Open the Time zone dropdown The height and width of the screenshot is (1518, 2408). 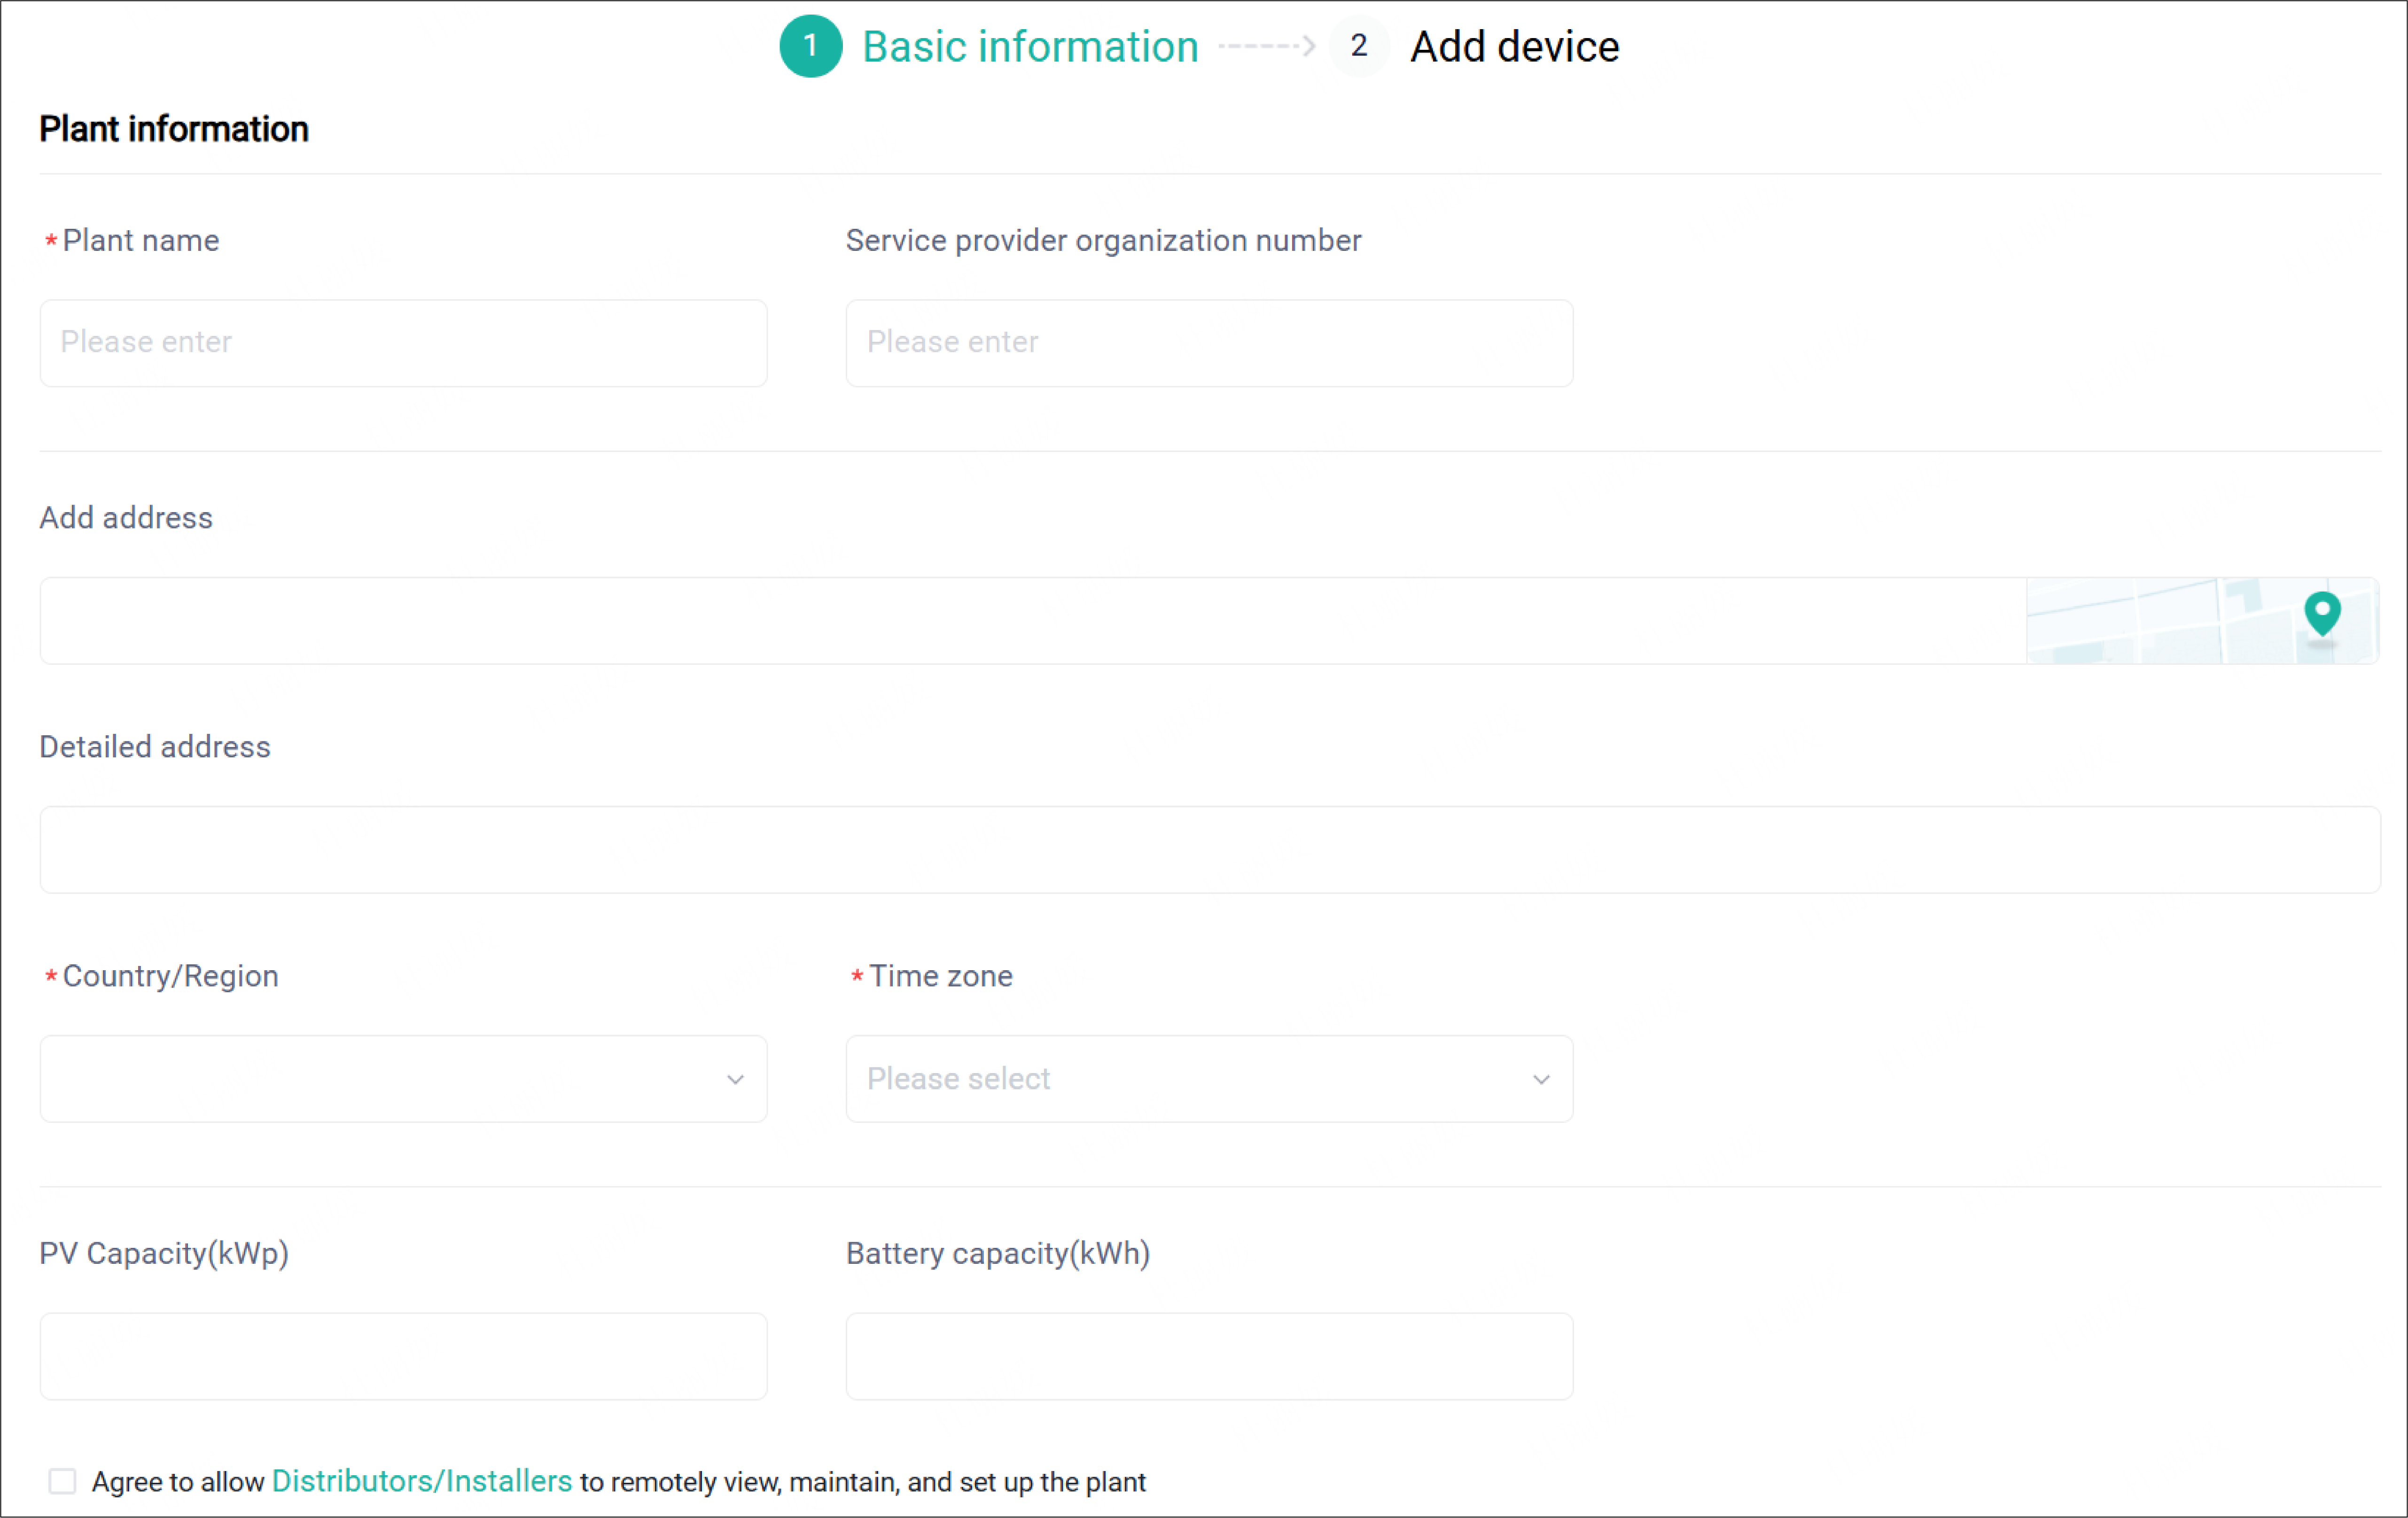pos(1210,1079)
